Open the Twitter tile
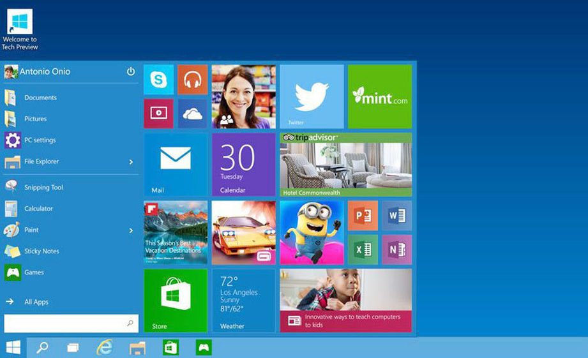The height and width of the screenshot is (358, 588). 312,96
